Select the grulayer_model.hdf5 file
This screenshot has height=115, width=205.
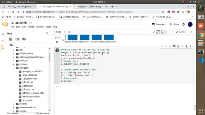pos(32,72)
